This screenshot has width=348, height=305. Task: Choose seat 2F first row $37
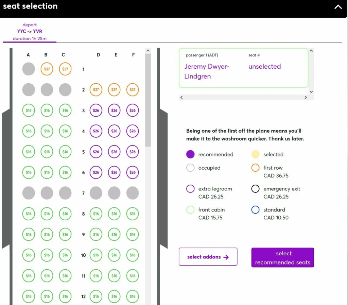133,90
